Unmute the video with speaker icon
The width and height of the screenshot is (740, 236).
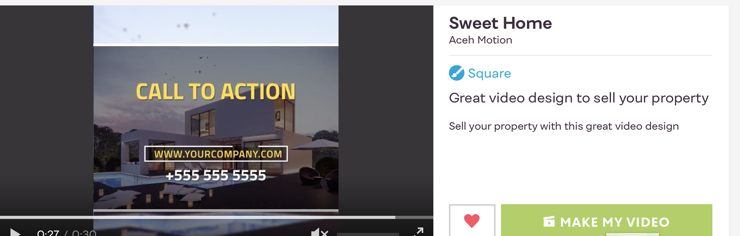tap(319, 232)
